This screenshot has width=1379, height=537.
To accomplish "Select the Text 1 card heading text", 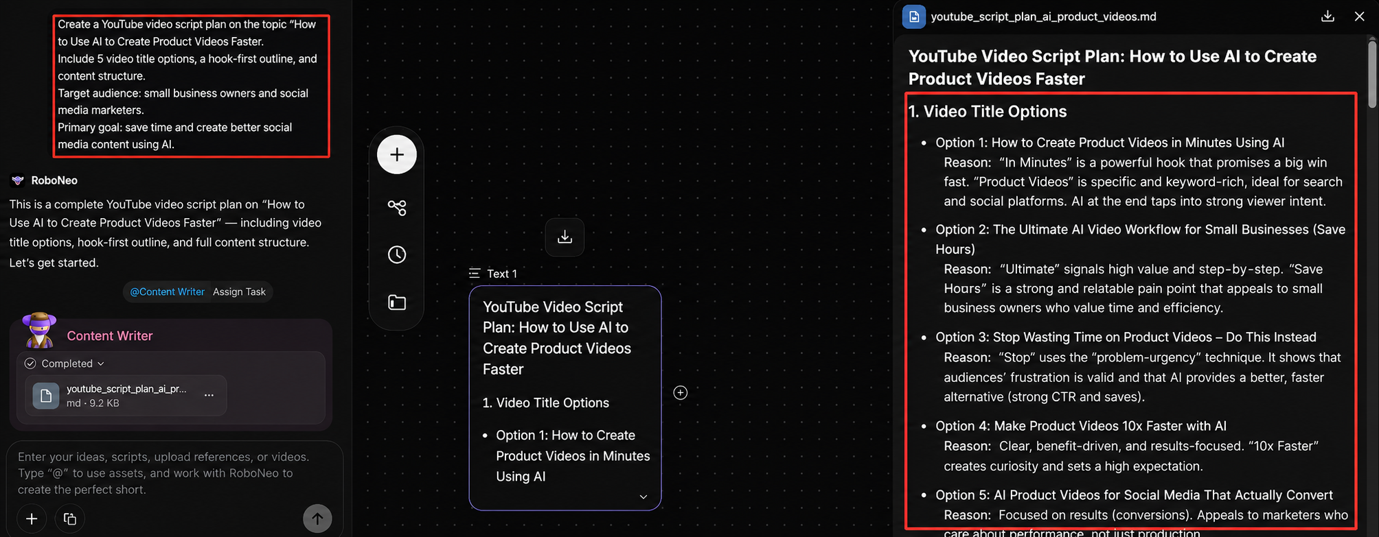I will 556,338.
